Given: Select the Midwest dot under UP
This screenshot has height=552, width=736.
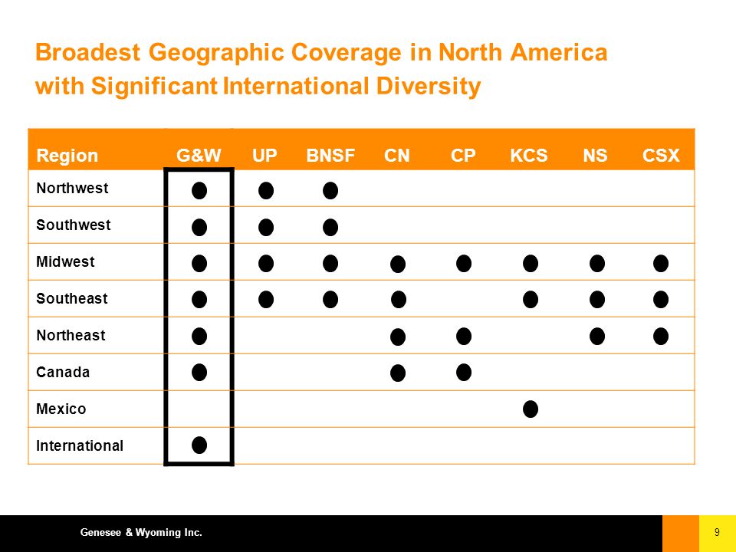Looking at the screenshot, I should tap(266, 263).
